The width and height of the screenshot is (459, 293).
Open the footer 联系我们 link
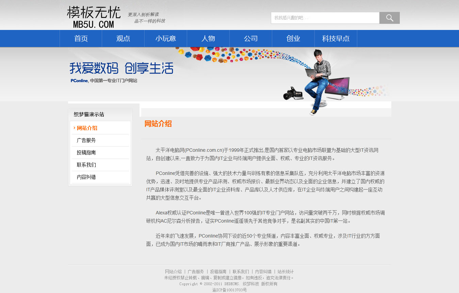point(241,272)
